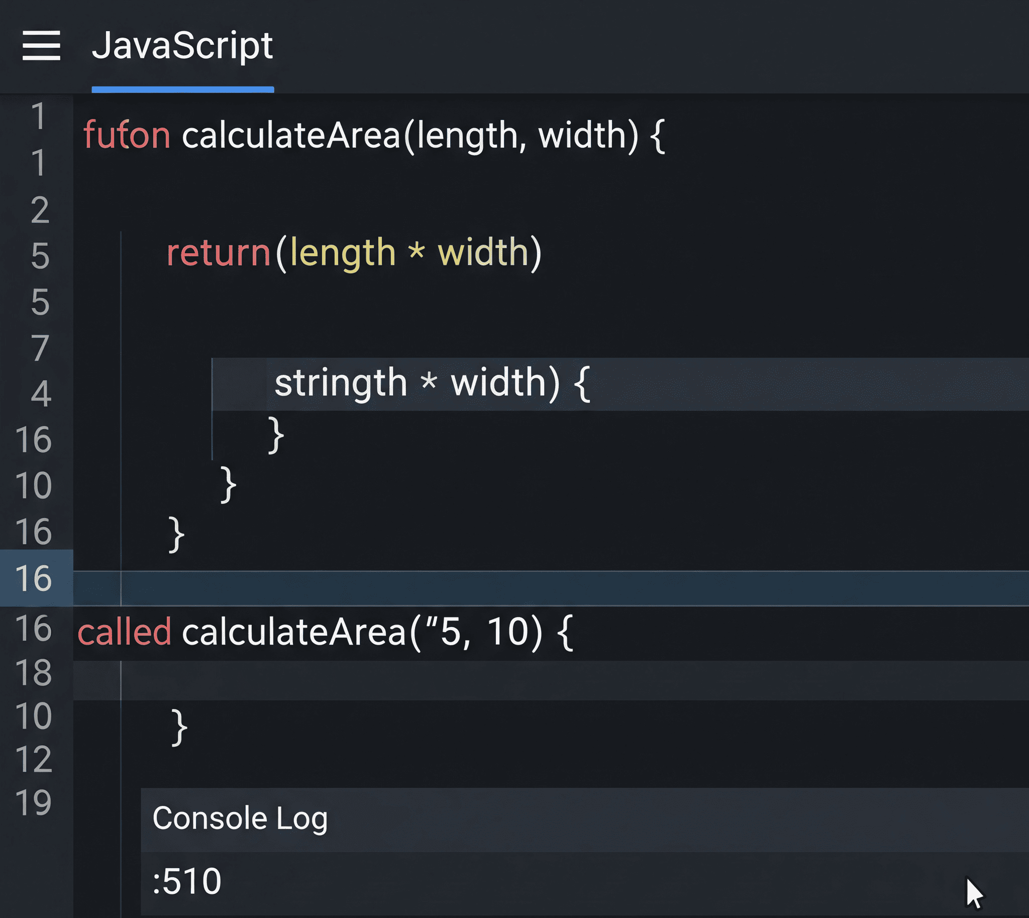Click the 'fufon' keyword
This screenshot has height=918, width=1029.
point(127,135)
